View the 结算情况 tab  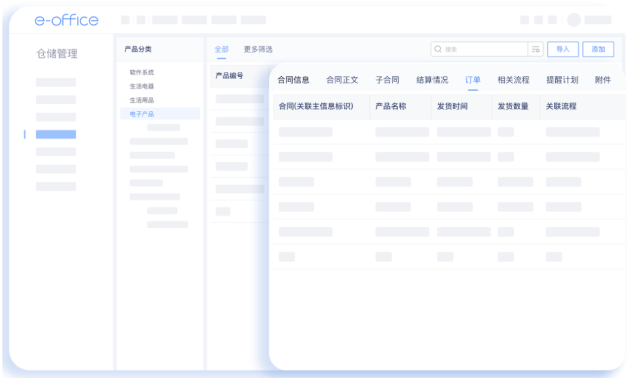coord(432,80)
